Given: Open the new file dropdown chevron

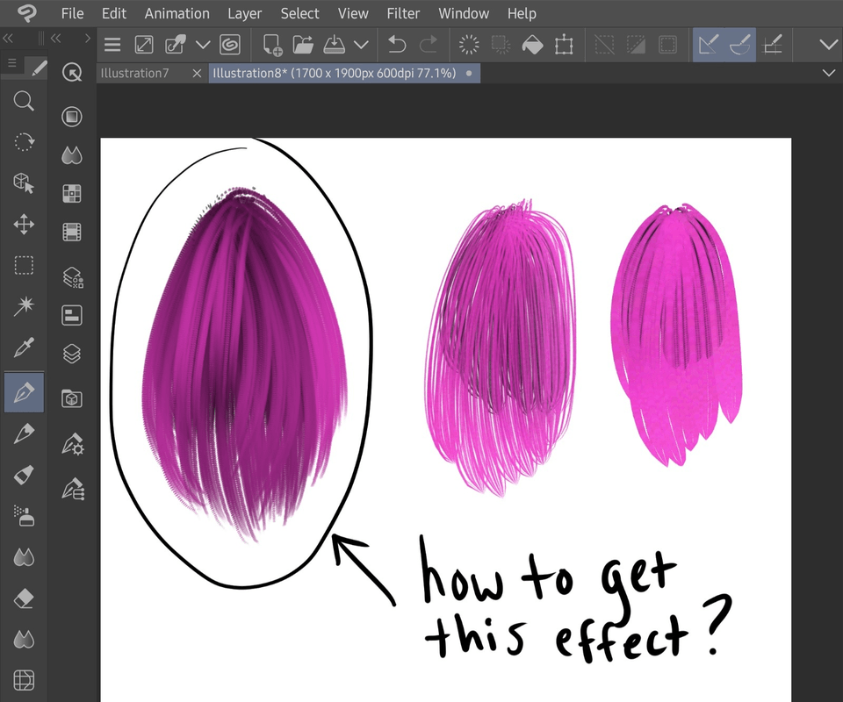Looking at the screenshot, I should coord(204,44).
